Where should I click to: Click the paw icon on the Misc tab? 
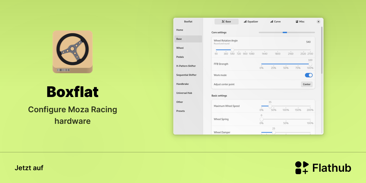pos(297,22)
